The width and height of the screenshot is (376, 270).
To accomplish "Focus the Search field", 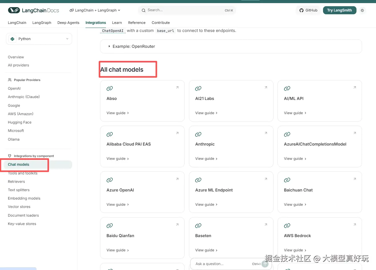I will 187,10.
